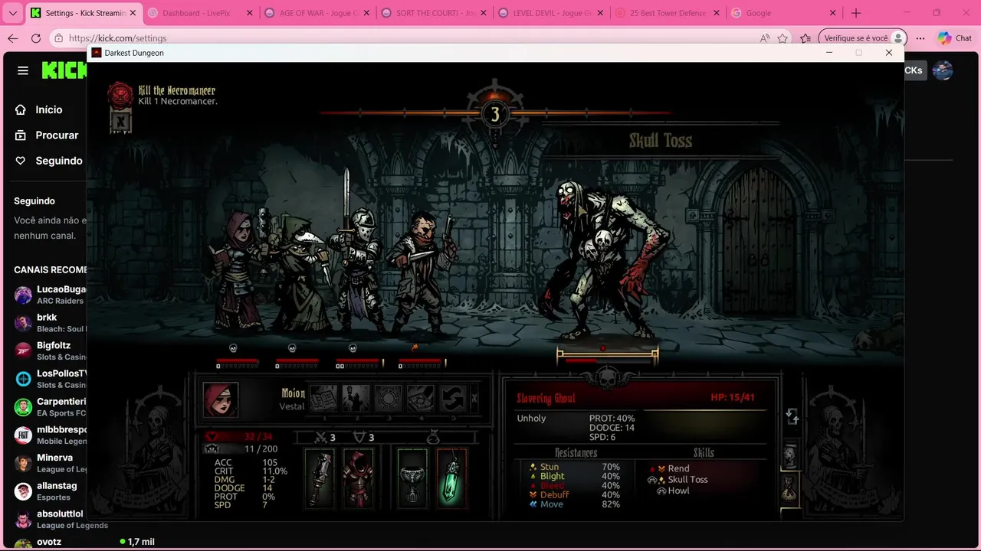
Task: Inspect the chalice trinket slot
Action: [x=412, y=478]
